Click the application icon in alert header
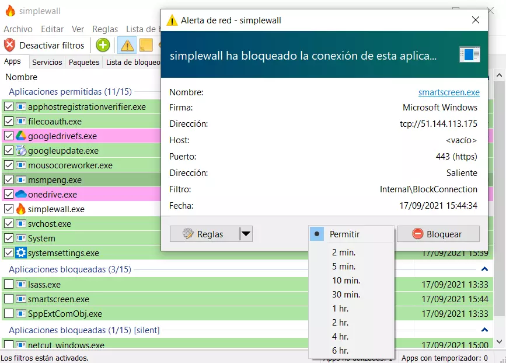 tap(470, 54)
